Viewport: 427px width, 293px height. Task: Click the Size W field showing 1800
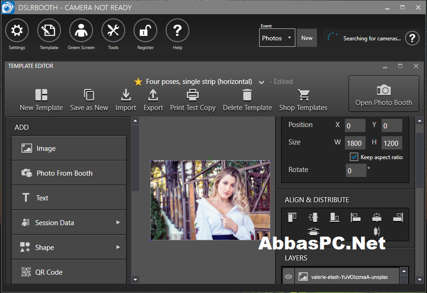355,143
